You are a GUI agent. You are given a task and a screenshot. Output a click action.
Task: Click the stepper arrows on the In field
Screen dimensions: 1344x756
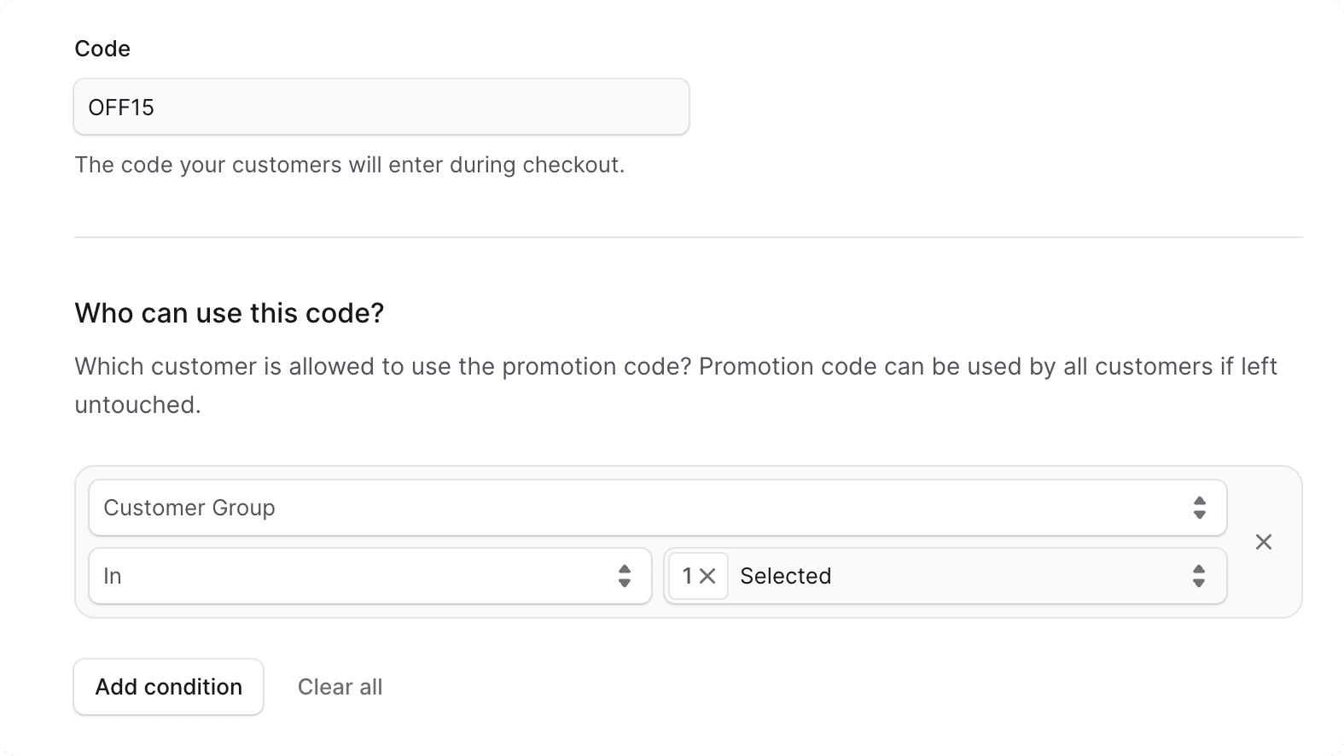click(624, 576)
